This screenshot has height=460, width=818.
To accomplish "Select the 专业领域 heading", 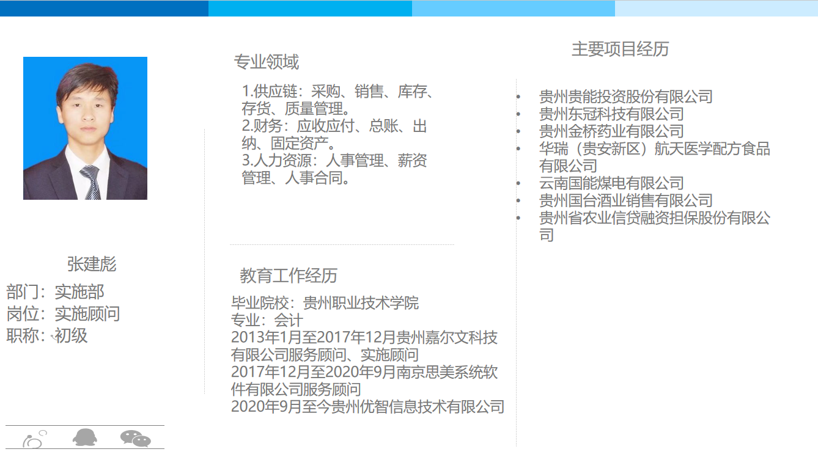I will point(266,62).
